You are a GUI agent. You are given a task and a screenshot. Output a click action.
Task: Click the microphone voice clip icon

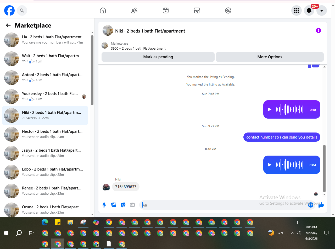coord(104,205)
